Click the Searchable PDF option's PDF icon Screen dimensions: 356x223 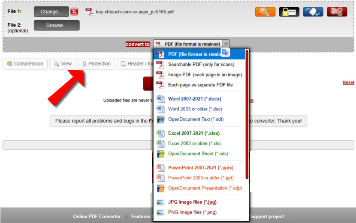point(160,65)
